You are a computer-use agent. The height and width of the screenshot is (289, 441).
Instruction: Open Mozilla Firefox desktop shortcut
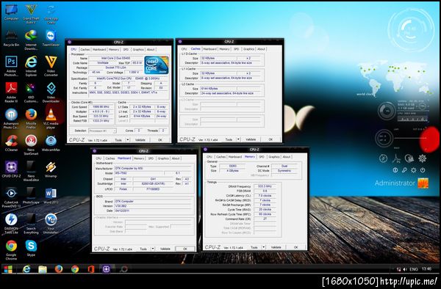tap(31, 118)
